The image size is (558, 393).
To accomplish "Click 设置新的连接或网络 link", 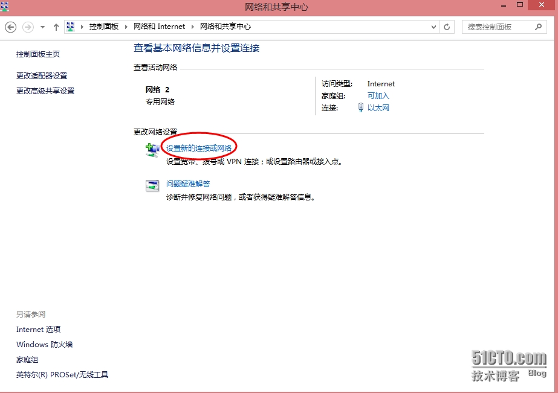I will [x=199, y=148].
